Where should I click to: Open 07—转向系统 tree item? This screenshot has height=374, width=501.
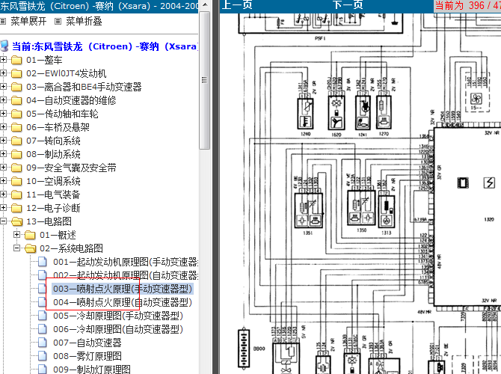[53, 141]
